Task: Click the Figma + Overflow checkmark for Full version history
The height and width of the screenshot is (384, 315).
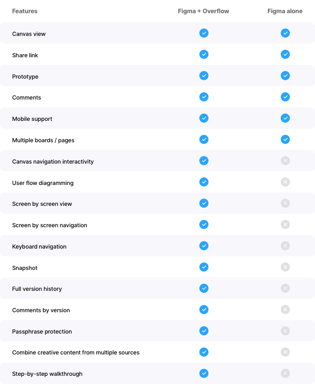Action: 204,288
